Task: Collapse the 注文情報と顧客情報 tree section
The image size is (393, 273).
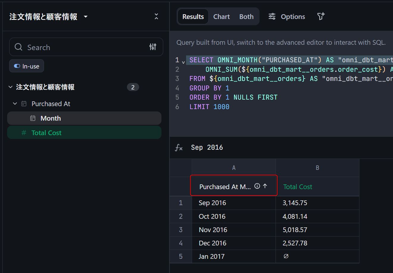Action: coord(11,87)
